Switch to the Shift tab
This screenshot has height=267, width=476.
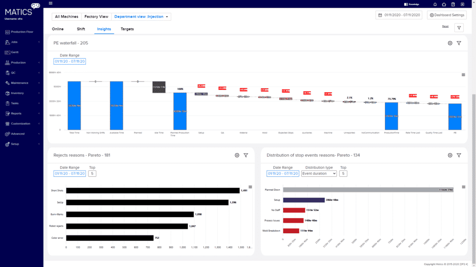coord(81,29)
